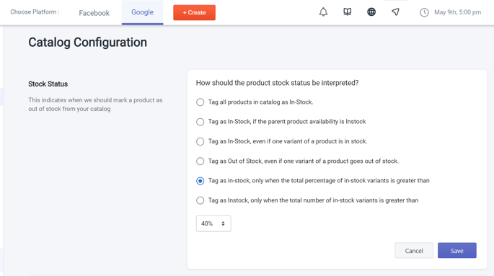
Task: Click the May 9th, 5:00 pm timestamp
Action: [457, 12]
